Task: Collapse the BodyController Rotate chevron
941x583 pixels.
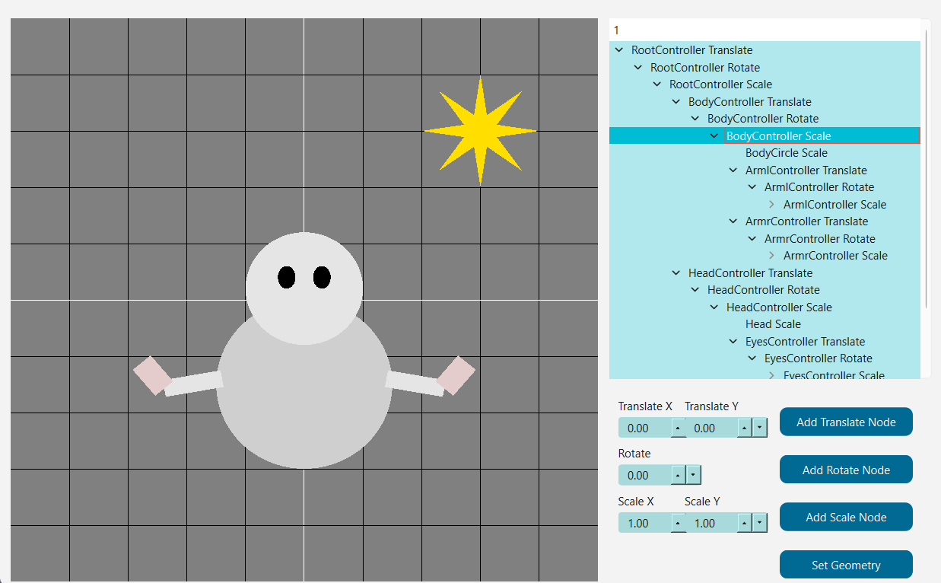Action: [695, 118]
